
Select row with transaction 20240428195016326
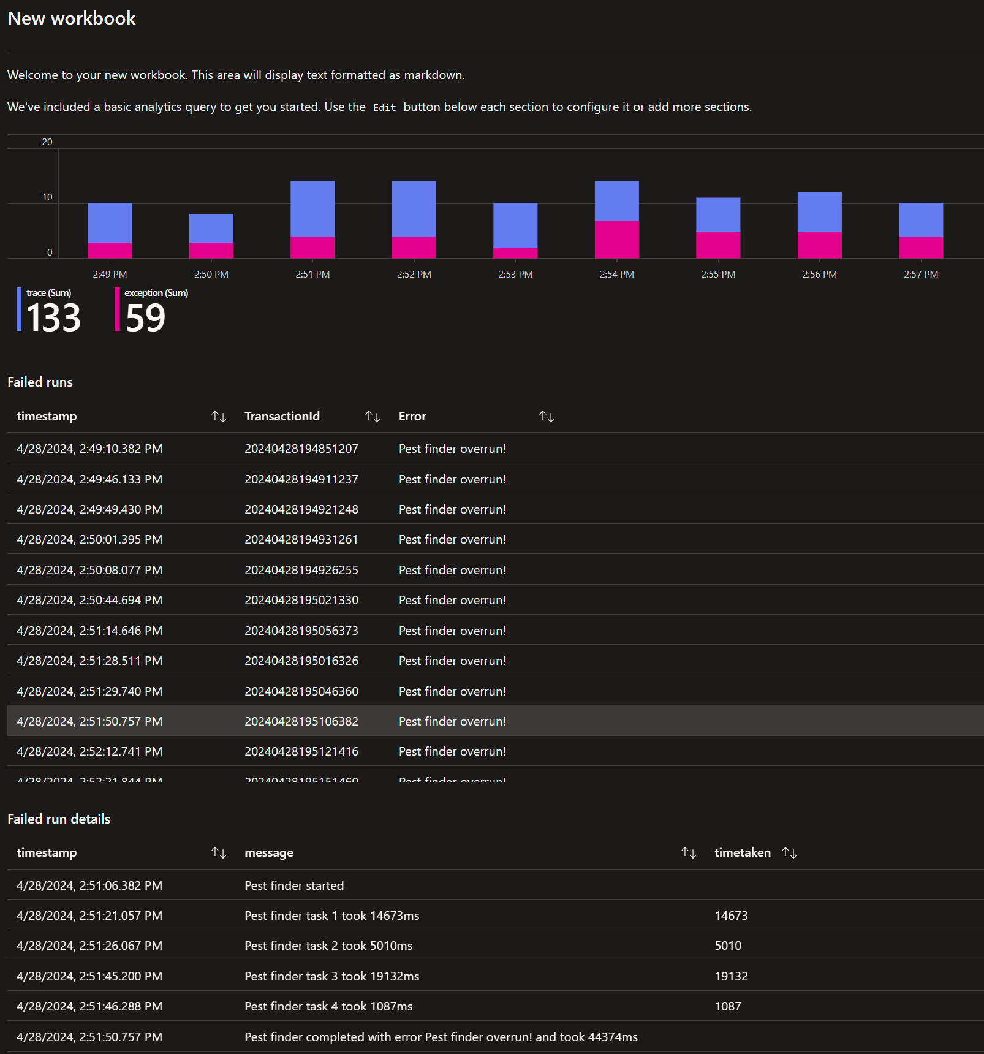[496, 661]
